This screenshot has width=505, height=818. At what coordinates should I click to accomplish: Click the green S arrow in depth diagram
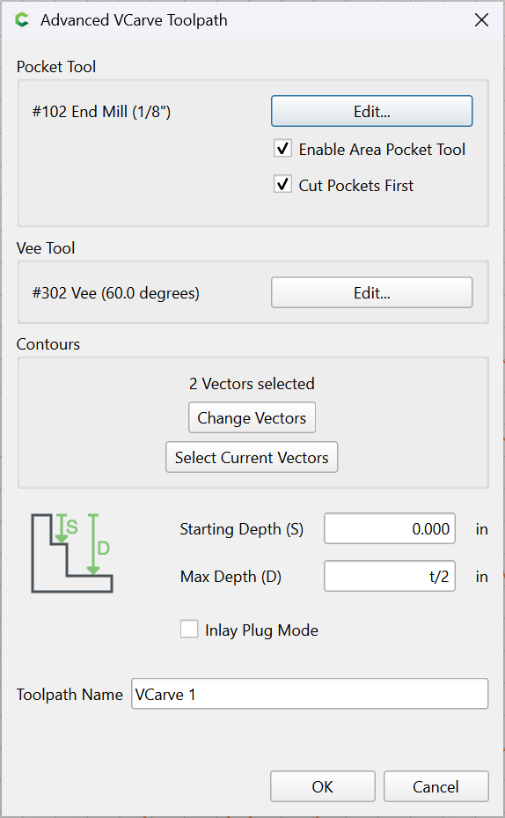coord(62,528)
